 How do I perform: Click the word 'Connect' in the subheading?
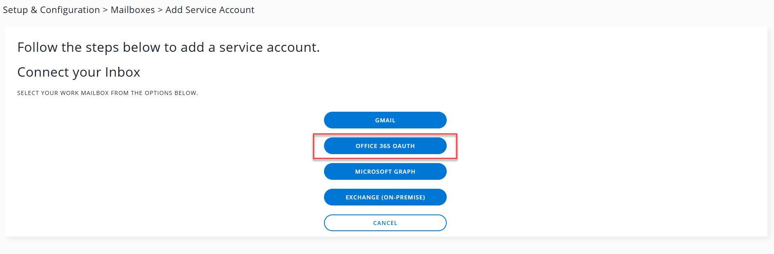click(43, 72)
